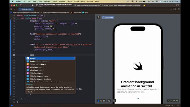Select the Spacer struct completion
Viewport: 190px width, 107px height.
pyautogui.click(x=50, y=58)
